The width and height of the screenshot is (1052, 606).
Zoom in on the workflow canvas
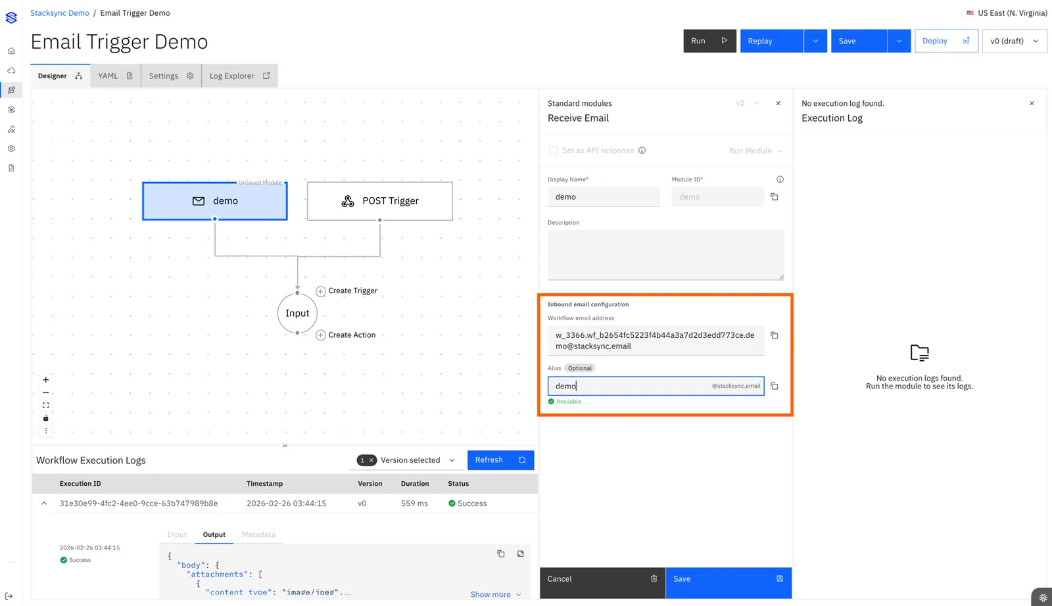[46, 380]
